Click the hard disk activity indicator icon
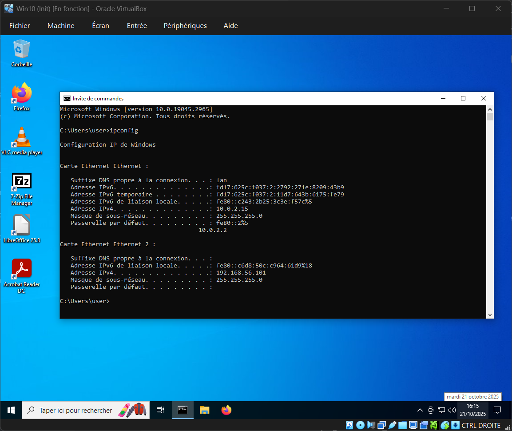512x431 pixels. (350, 425)
